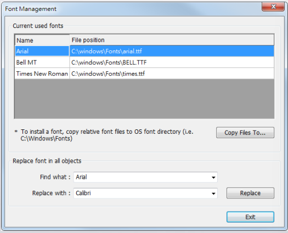The height and width of the screenshot is (233, 288).
Task: Click the Copy Files To... button
Action: click(x=245, y=133)
